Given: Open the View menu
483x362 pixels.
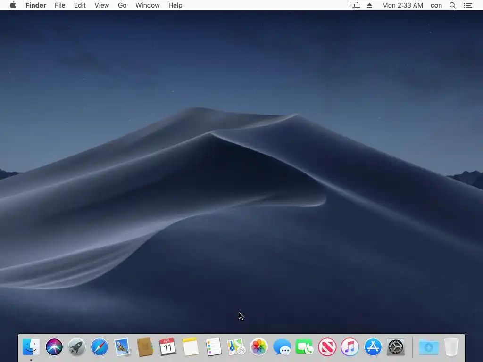Looking at the screenshot, I should point(102,5).
